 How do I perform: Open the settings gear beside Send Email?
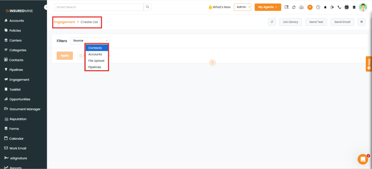click(361, 22)
